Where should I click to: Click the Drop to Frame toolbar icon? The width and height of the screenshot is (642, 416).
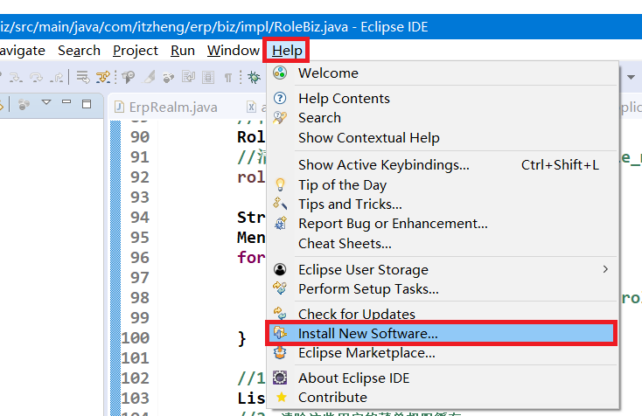83,77
